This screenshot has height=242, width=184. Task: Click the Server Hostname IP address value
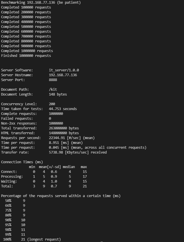tap(63, 75)
